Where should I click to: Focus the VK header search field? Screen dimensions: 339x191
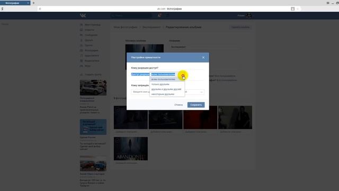pos(131,15)
